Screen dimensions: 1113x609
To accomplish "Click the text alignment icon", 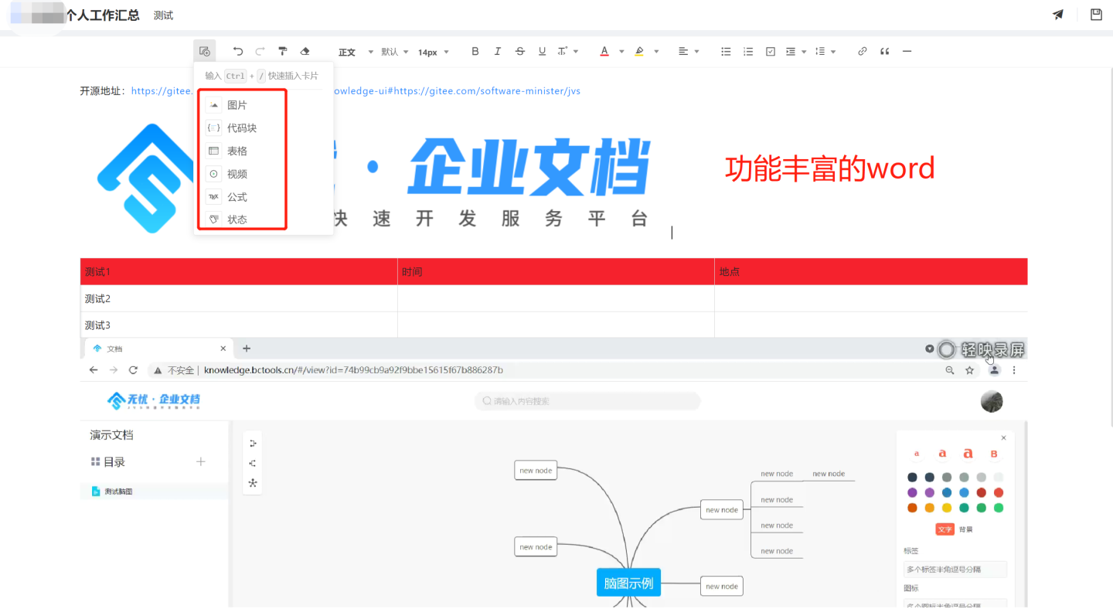I will pyautogui.click(x=683, y=52).
